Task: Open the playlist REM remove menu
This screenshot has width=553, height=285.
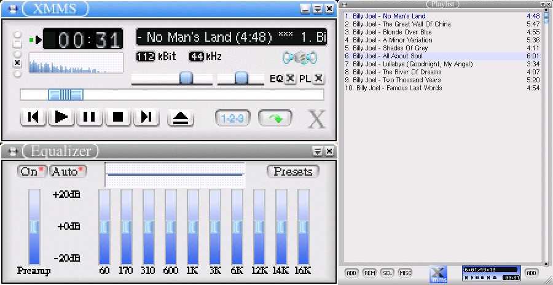Action: (370, 273)
